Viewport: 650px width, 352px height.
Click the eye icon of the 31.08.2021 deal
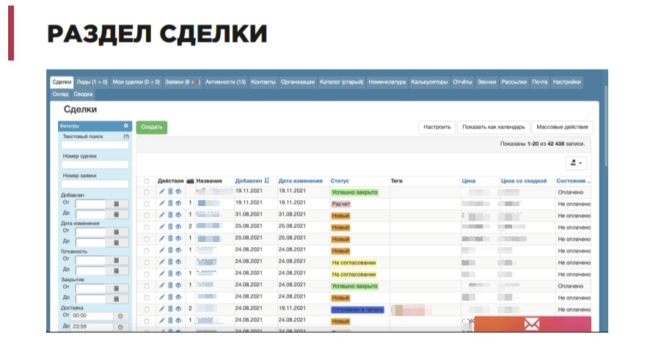click(x=178, y=215)
